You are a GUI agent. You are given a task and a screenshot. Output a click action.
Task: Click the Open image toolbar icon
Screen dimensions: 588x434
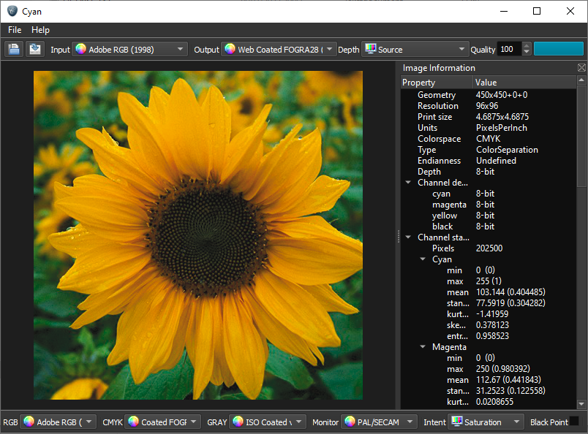point(14,49)
